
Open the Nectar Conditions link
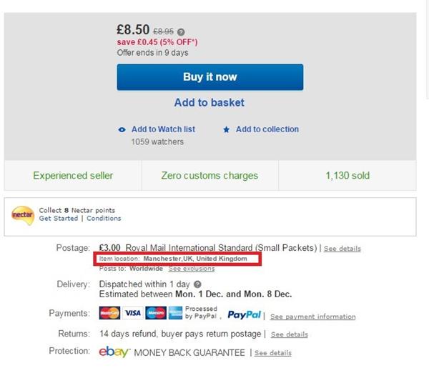click(104, 219)
